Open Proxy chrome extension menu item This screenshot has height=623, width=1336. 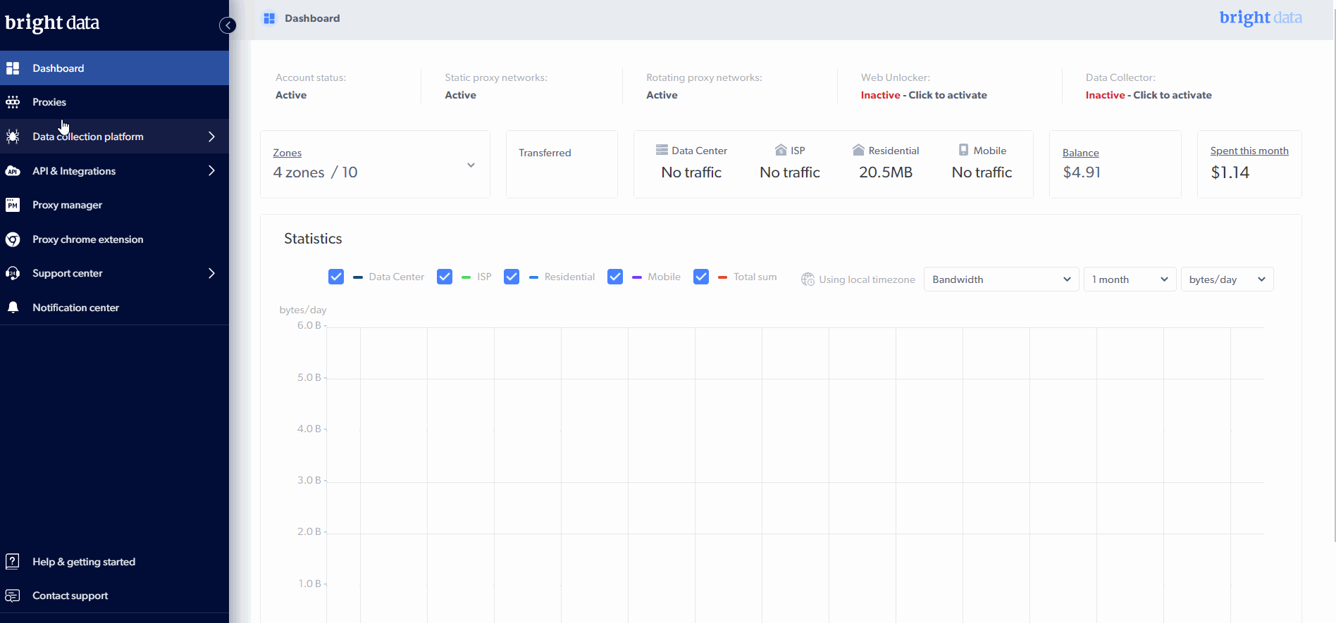click(114, 239)
